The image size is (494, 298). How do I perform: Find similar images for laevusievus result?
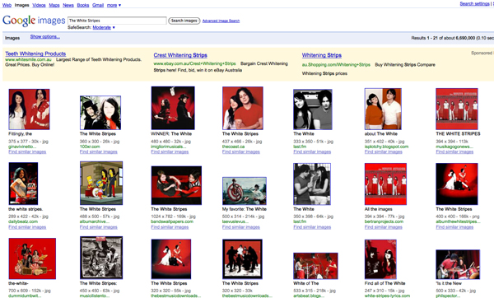241,227
